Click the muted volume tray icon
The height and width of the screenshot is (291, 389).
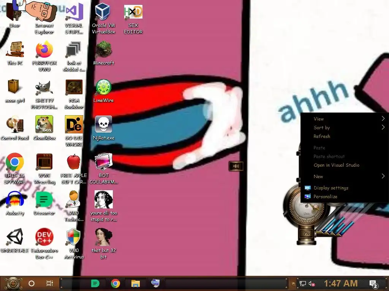tap(312, 283)
